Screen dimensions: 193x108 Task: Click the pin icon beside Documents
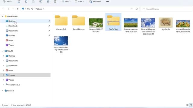click(49, 31)
